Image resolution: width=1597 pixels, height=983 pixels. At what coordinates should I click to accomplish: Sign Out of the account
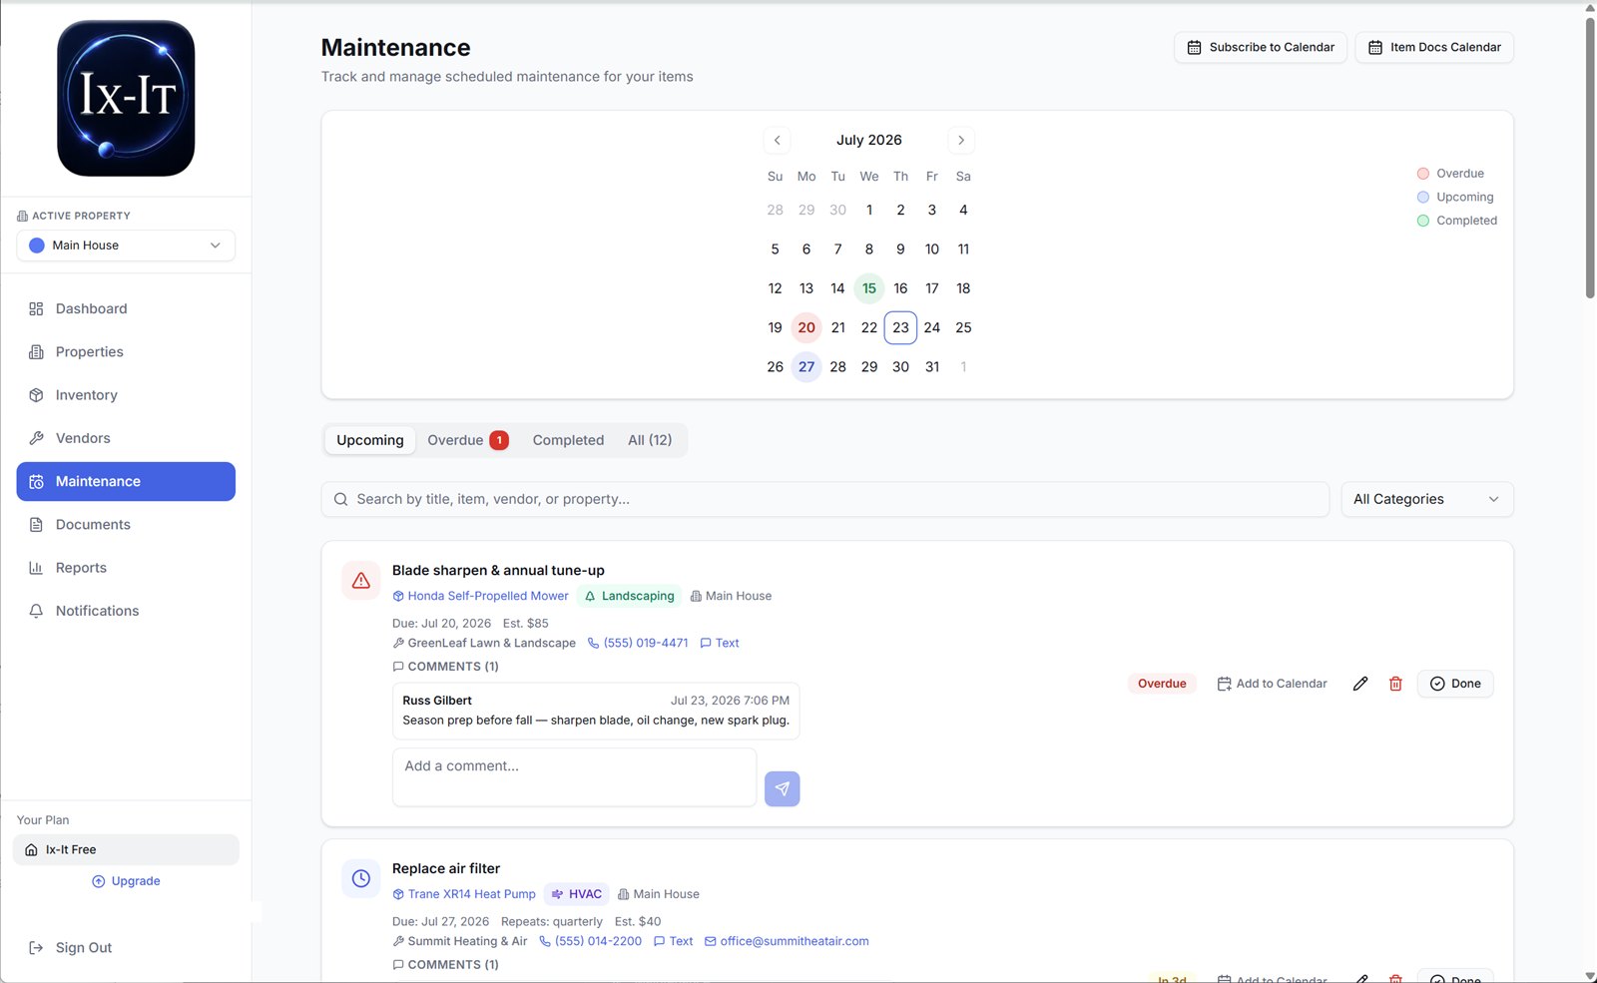(71, 948)
